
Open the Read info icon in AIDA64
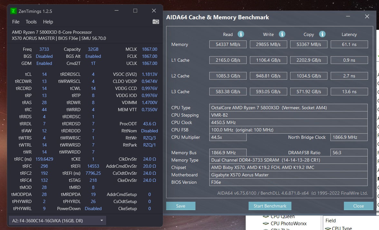pos(241,34)
